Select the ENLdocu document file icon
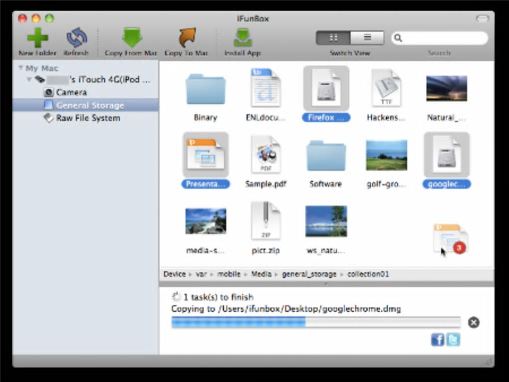 265,88
